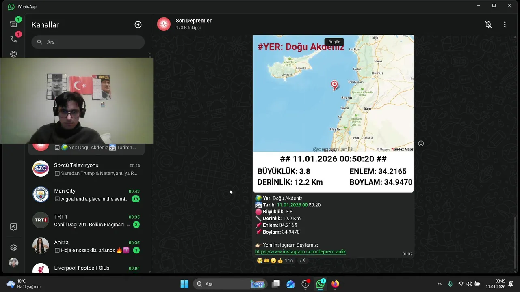Click the date link 11.01.2026 in message
The width and height of the screenshot is (520, 292).
(292, 205)
